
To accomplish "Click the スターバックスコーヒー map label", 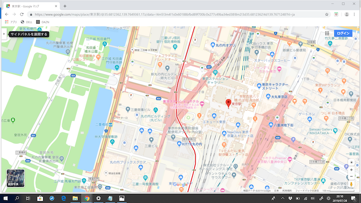I will pyautogui.click(x=272, y=60).
